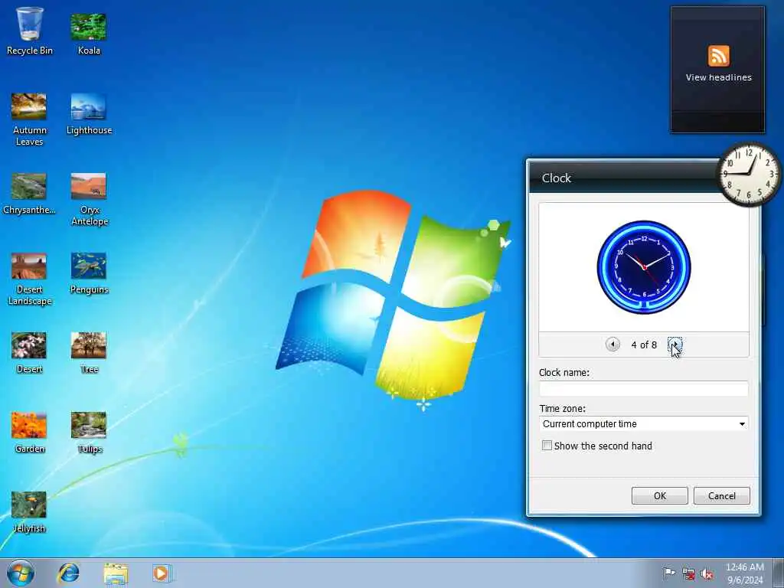The image size is (784, 588).
Task: Select the Jellyfish image icon
Action: 29,511
